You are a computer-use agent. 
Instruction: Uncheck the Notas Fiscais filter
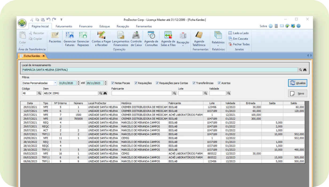click(x=113, y=83)
